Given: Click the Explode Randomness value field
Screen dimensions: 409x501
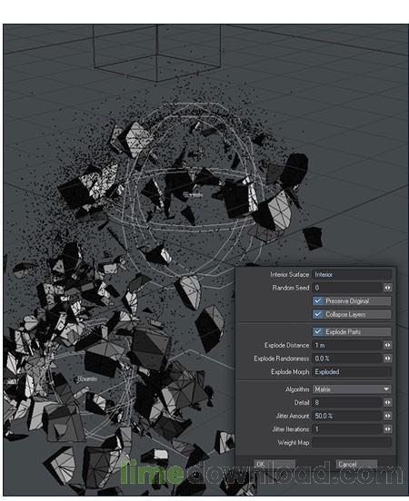Looking at the screenshot, I should (347, 359).
